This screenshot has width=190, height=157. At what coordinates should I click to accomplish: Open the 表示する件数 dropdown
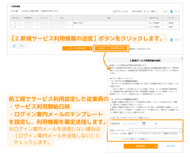tap(146, 12)
